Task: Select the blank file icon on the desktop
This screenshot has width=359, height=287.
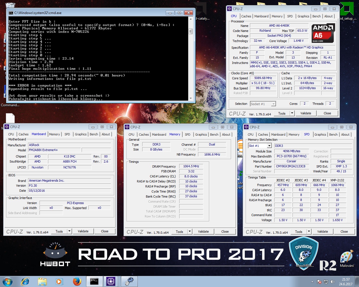Action: point(10,119)
